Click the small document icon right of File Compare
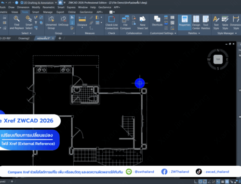Image resolution: width=241 pixels, height=184 pixels. pos(134,18)
